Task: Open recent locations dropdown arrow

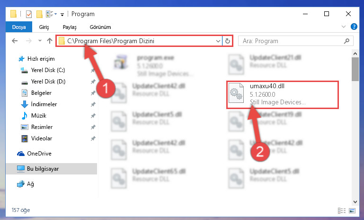Action: click(40, 41)
